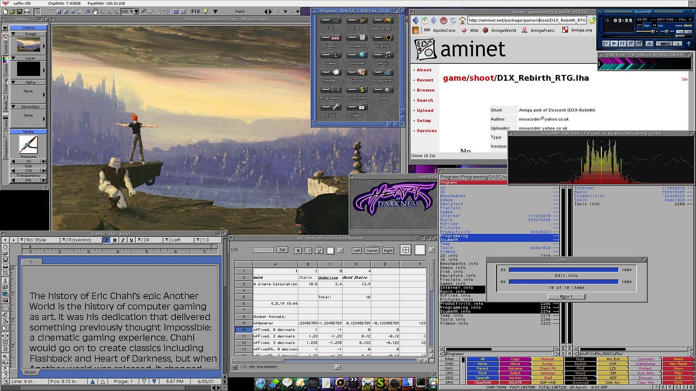Collapse the Image section in Options panel
The image size is (696, 391).
(12, 34)
